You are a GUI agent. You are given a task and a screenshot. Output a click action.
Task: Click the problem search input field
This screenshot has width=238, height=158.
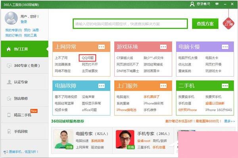[x=130, y=24]
